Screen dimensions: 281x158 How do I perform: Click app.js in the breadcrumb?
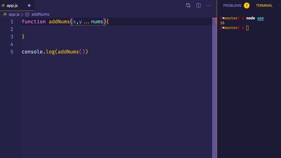point(14,14)
